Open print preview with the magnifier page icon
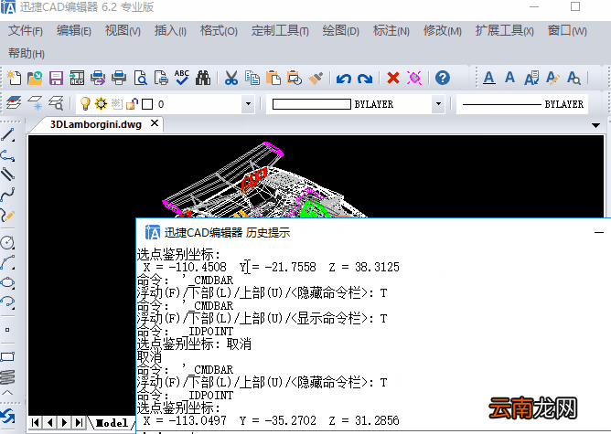 click(x=140, y=78)
